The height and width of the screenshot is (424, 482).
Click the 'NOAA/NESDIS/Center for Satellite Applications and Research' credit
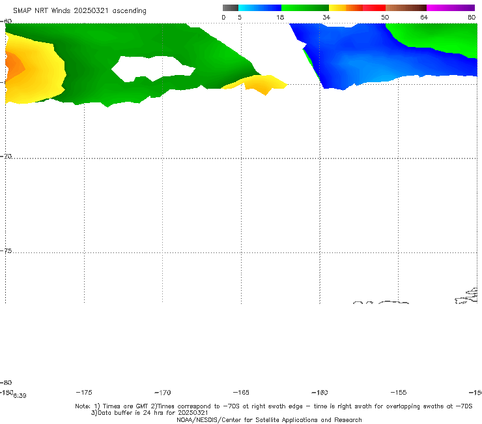269,419
